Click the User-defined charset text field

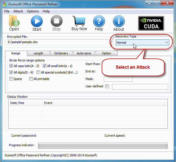[x=140, y=87]
